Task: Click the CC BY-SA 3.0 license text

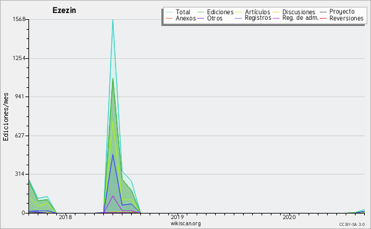Action: (x=352, y=225)
